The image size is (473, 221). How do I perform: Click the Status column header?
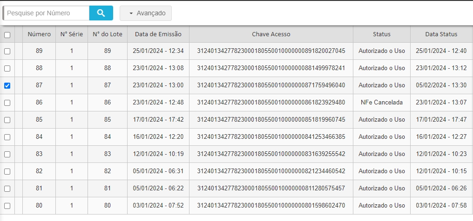pyautogui.click(x=381, y=34)
